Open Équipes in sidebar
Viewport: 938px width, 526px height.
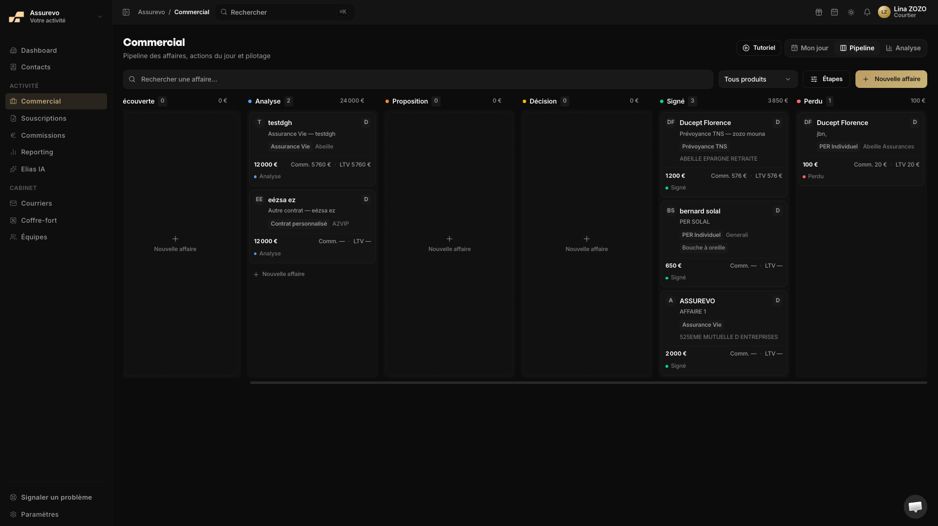tap(56, 237)
